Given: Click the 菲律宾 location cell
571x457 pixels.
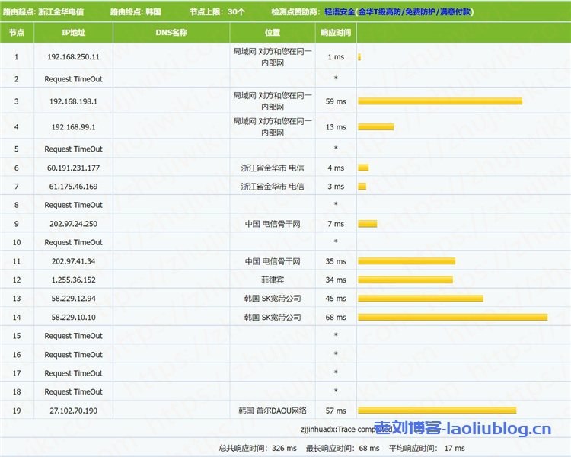Looking at the screenshot, I should (273, 280).
